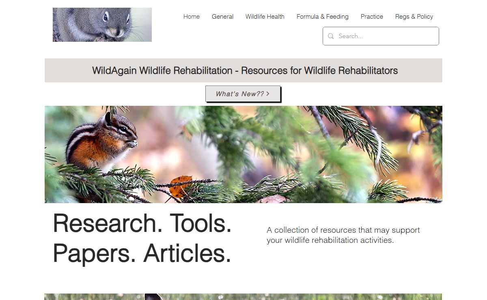Click the What's New?? button

(243, 94)
